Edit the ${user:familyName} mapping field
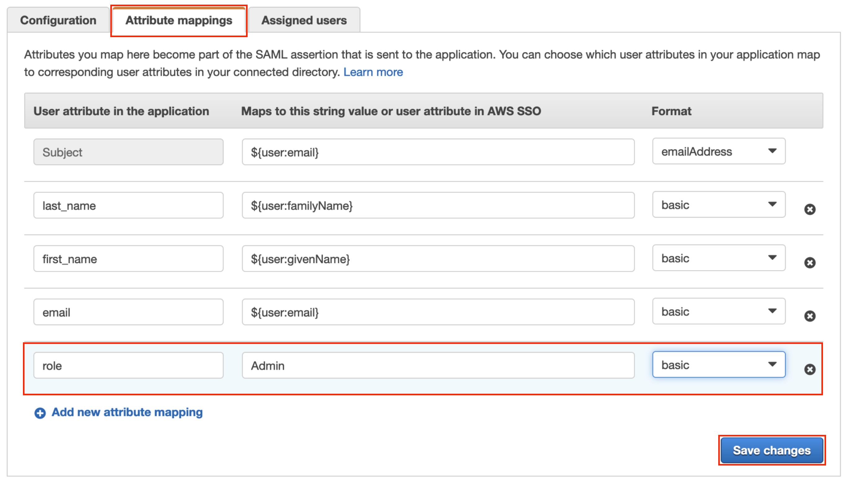This screenshot has height=481, width=849. click(438, 206)
